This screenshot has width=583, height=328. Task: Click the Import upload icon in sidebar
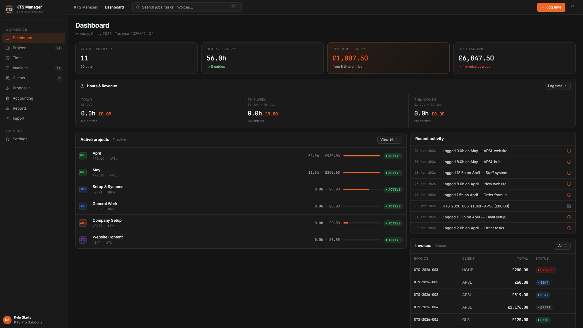(x=8, y=118)
